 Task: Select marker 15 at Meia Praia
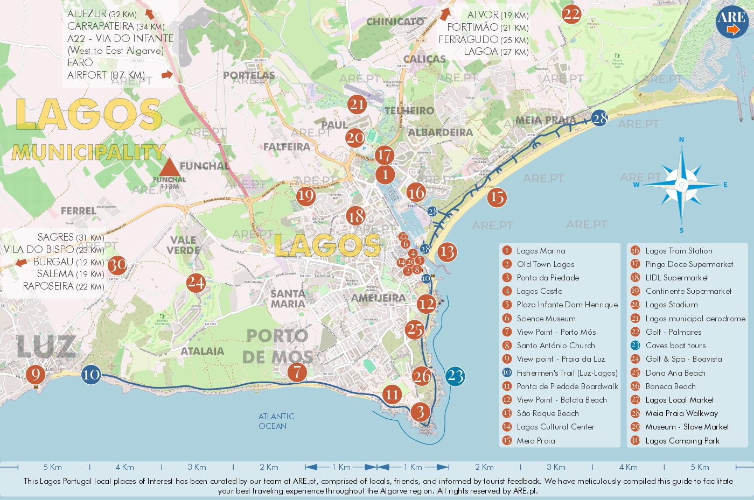pos(497,197)
